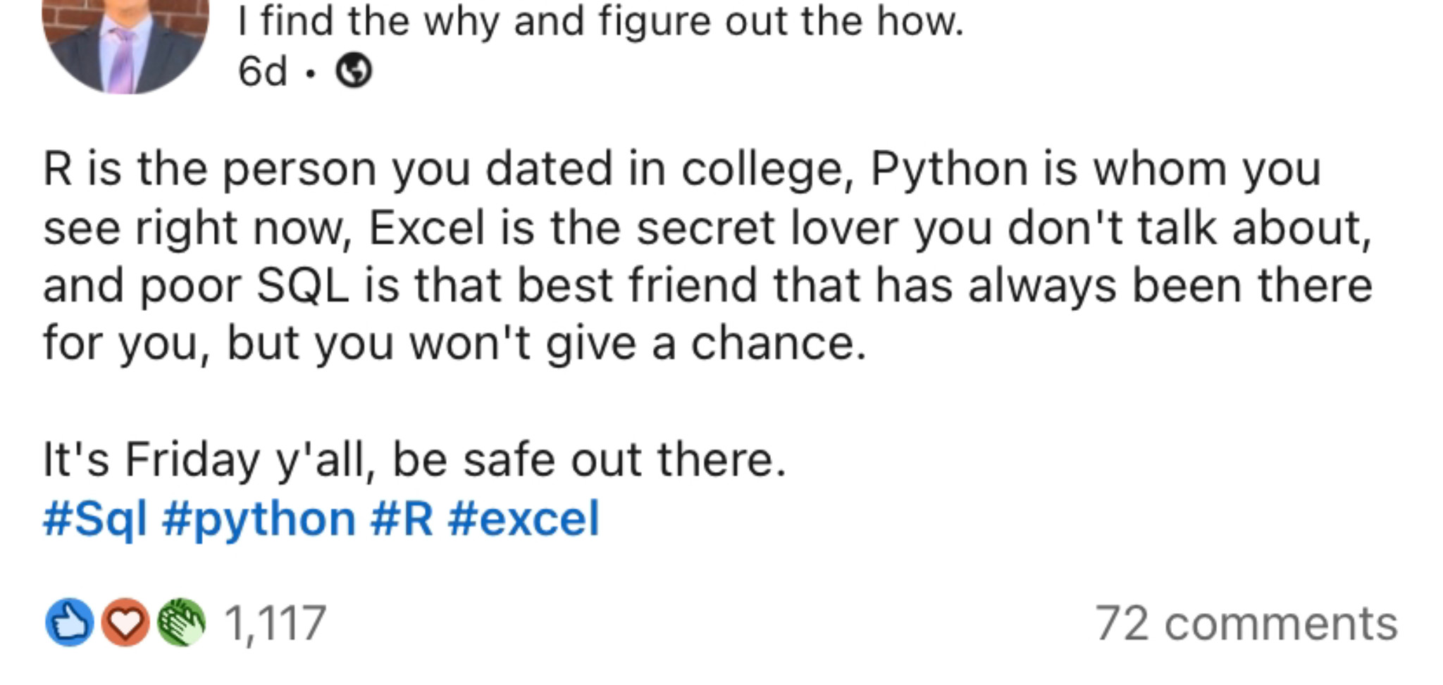Click the paragraph starting "R is the person"

pos(708,256)
